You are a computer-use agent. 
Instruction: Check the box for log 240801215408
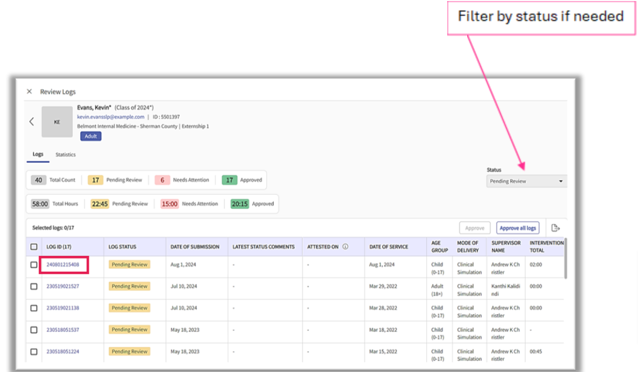(x=34, y=265)
